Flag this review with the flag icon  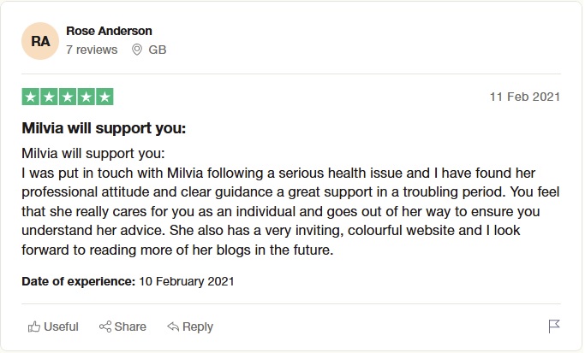click(x=554, y=327)
